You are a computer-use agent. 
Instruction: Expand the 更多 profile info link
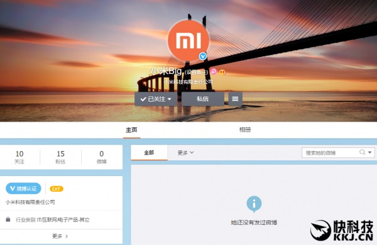(60, 236)
